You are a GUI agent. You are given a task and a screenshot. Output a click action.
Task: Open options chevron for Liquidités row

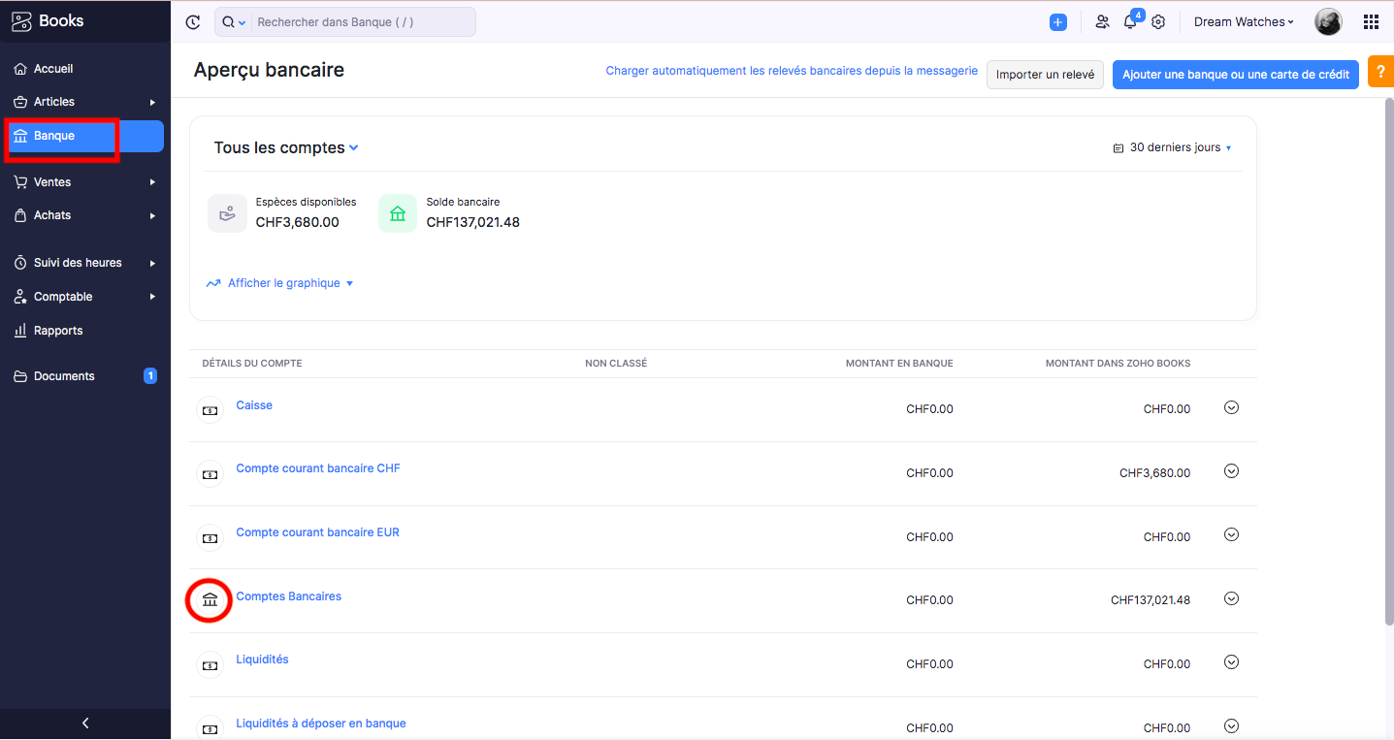(1231, 662)
